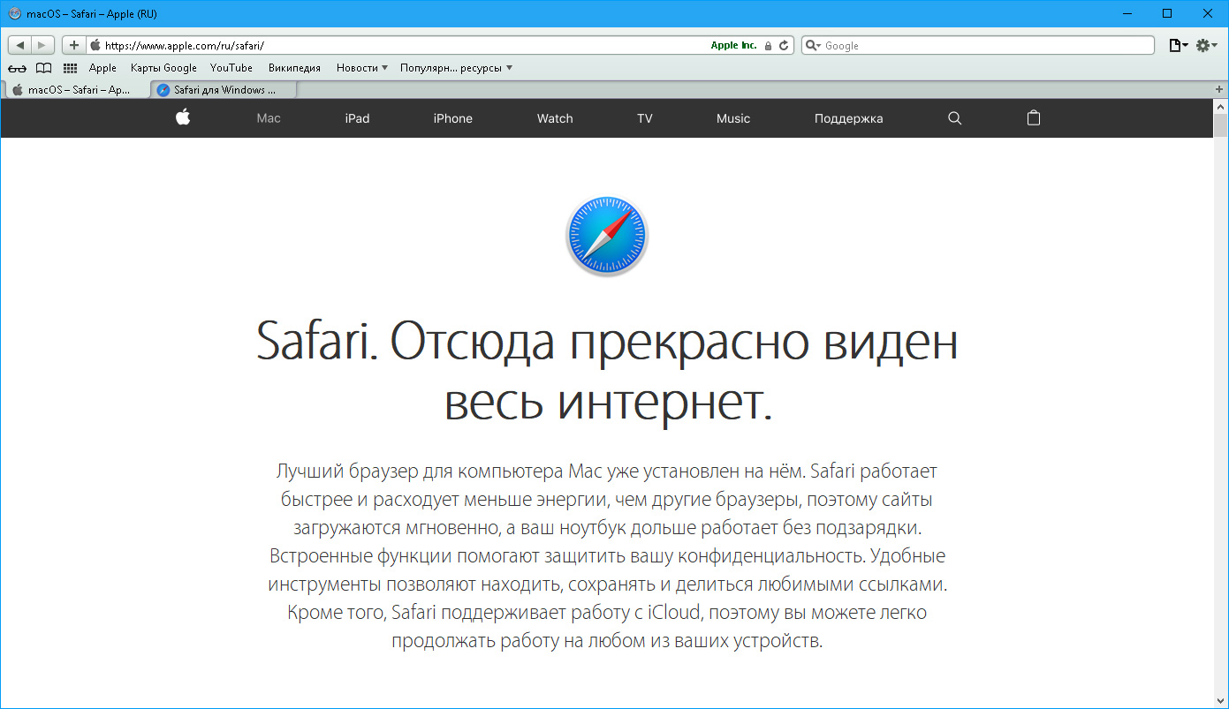Open Mac in site navigation
This screenshot has height=709, width=1229.
pyautogui.click(x=269, y=118)
